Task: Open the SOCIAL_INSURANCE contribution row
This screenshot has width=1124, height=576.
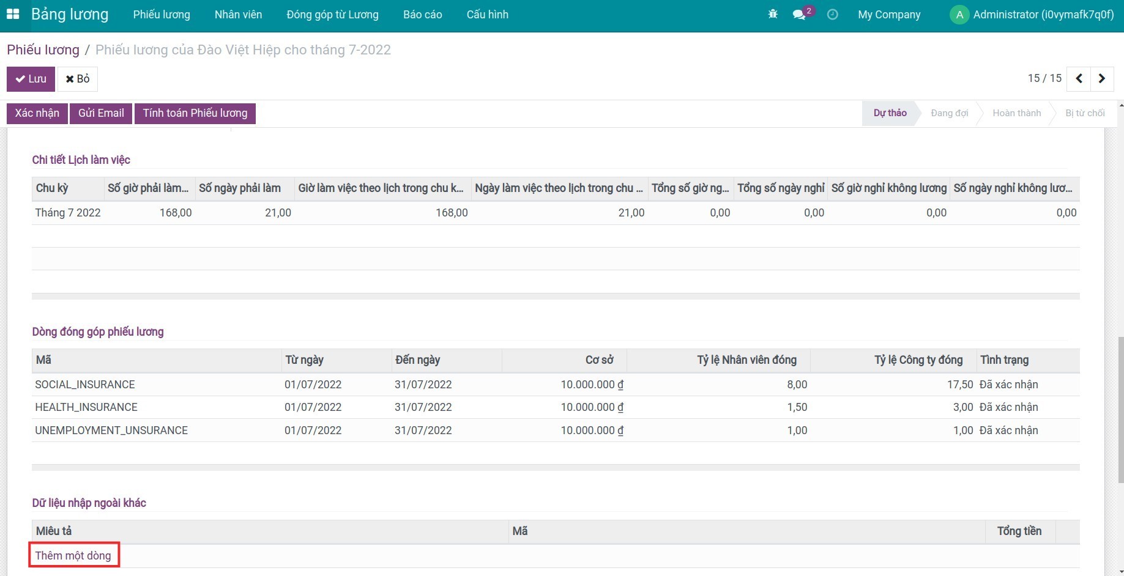Action: coord(85,385)
